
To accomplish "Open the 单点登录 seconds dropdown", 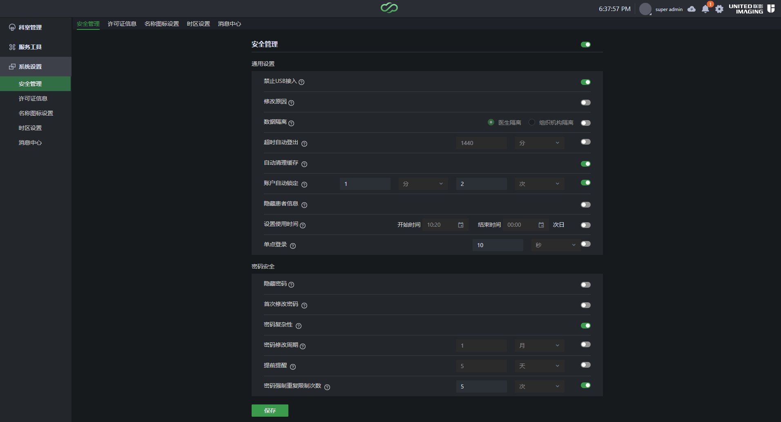I will pyautogui.click(x=555, y=245).
